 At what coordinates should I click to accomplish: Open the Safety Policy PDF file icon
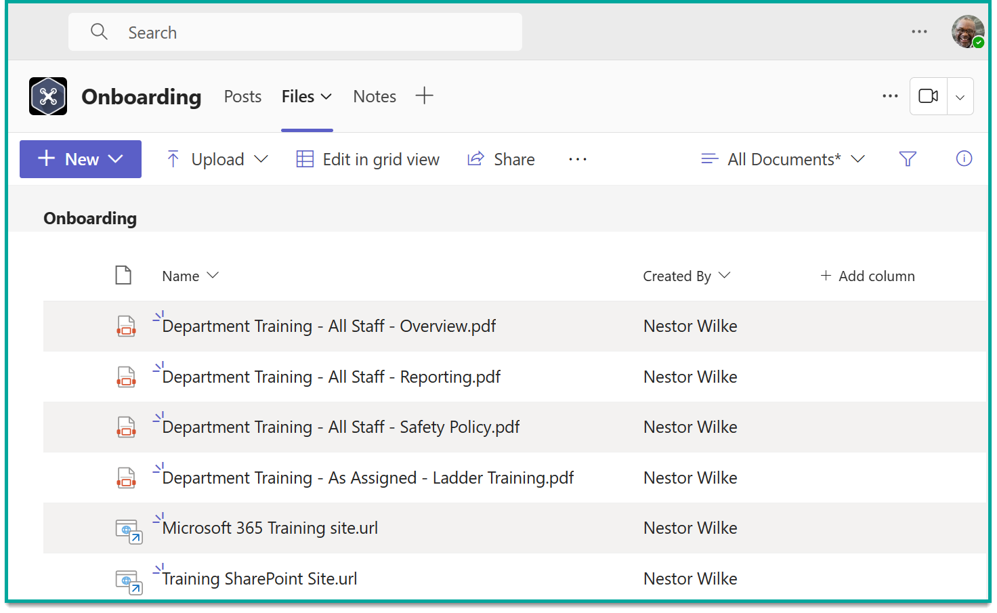(126, 427)
